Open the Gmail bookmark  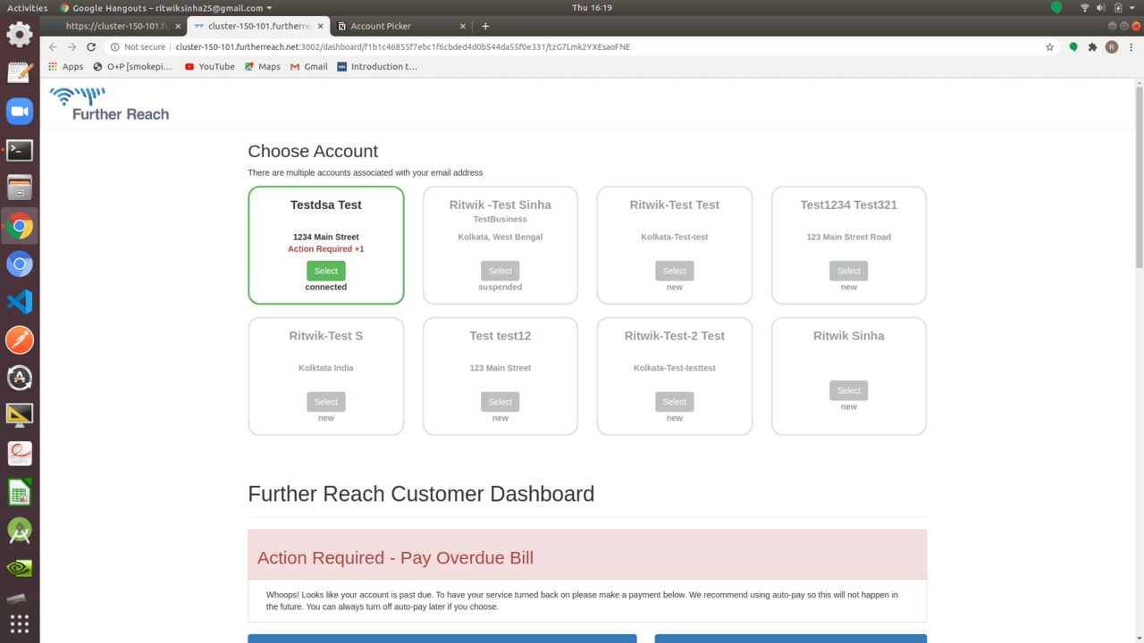pyautogui.click(x=308, y=66)
